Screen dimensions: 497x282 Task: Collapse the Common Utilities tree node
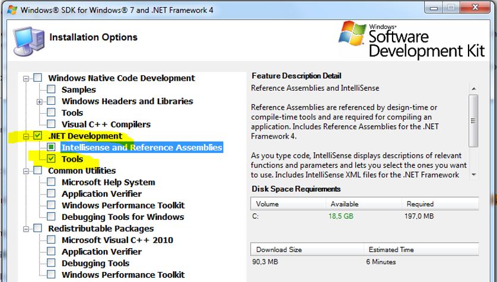point(26,171)
